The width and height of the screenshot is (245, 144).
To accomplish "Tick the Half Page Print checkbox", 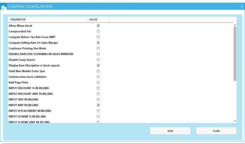I will coord(98,82).
